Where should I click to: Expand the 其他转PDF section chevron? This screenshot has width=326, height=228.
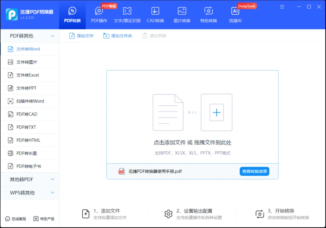pos(53,179)
